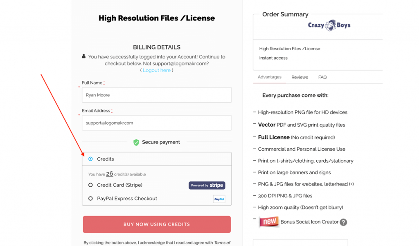
Task: Switch to the Reviews tab
Action: coord(300,77)
